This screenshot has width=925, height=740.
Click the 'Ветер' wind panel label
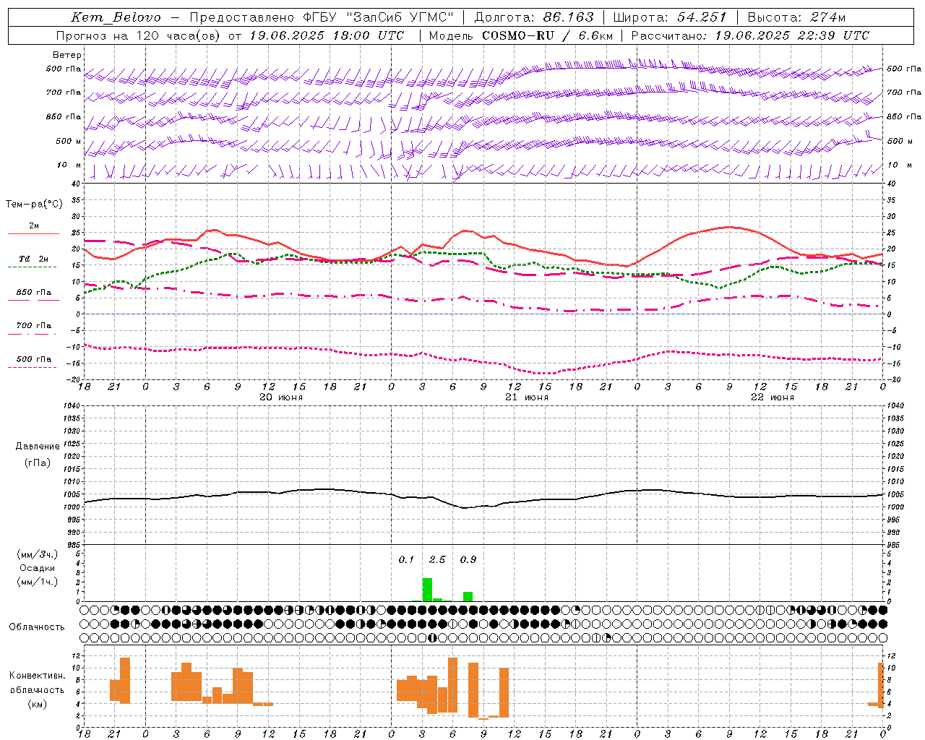click(x=67, y=55)
